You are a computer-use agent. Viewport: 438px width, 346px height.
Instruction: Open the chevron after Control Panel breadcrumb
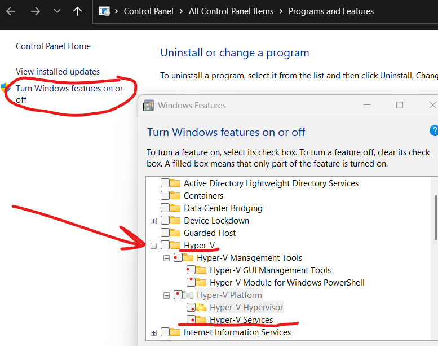point(182,11)
